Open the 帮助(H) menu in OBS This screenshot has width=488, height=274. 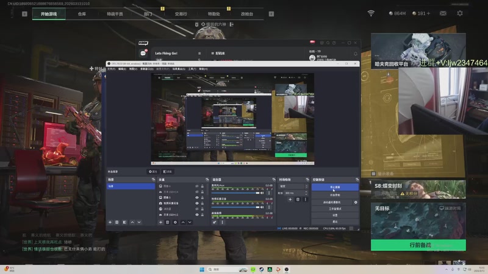click(203, 69)
